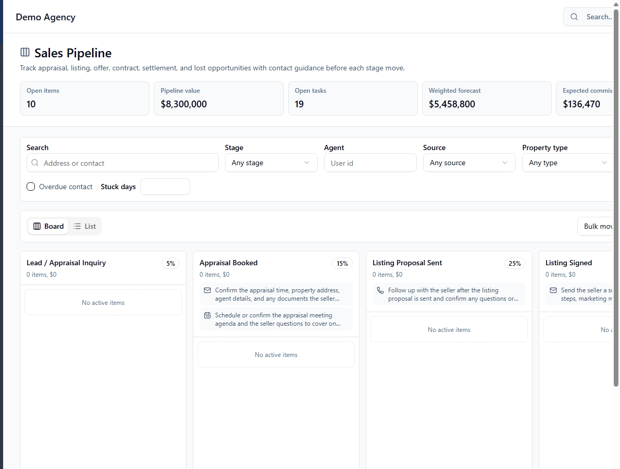Click the list icon in the List view button
This screenshot has width=620, height=469.
click(77, 226)
